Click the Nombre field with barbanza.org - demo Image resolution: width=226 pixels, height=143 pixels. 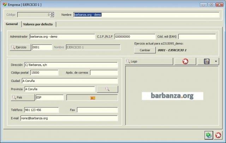click(x=147, y=15)
